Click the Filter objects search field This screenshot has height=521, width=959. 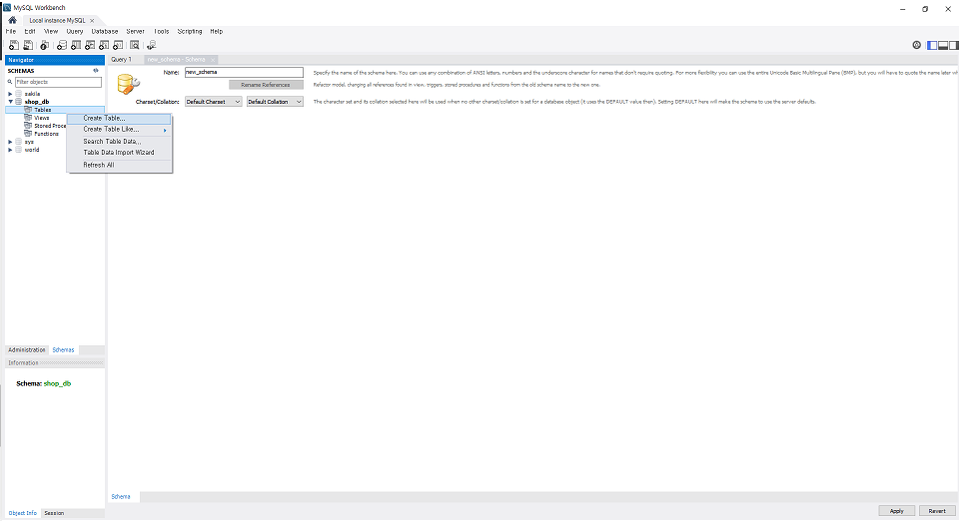[x=58, y=82]
